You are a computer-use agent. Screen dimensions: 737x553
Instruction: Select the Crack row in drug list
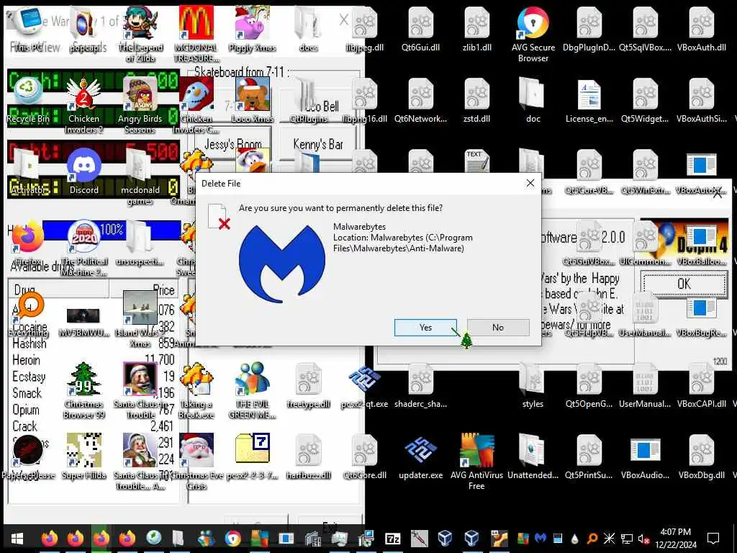[24, 426]
